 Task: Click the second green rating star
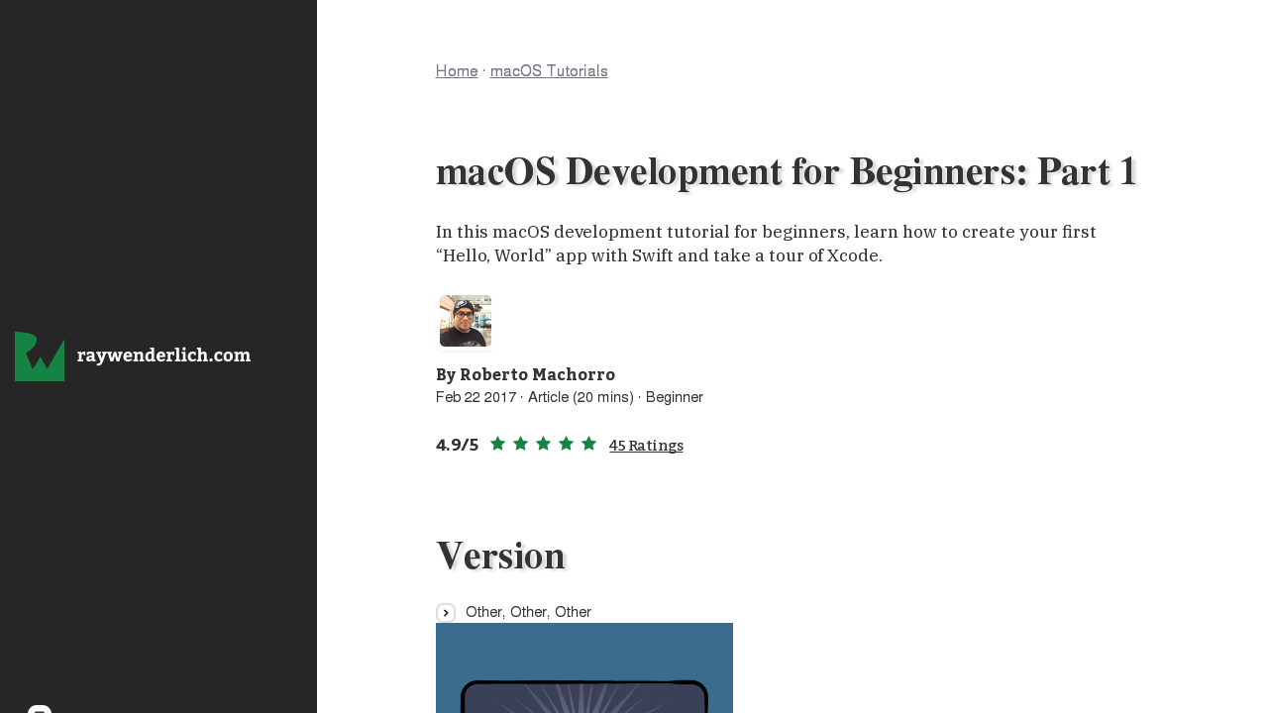pos(520,444)
